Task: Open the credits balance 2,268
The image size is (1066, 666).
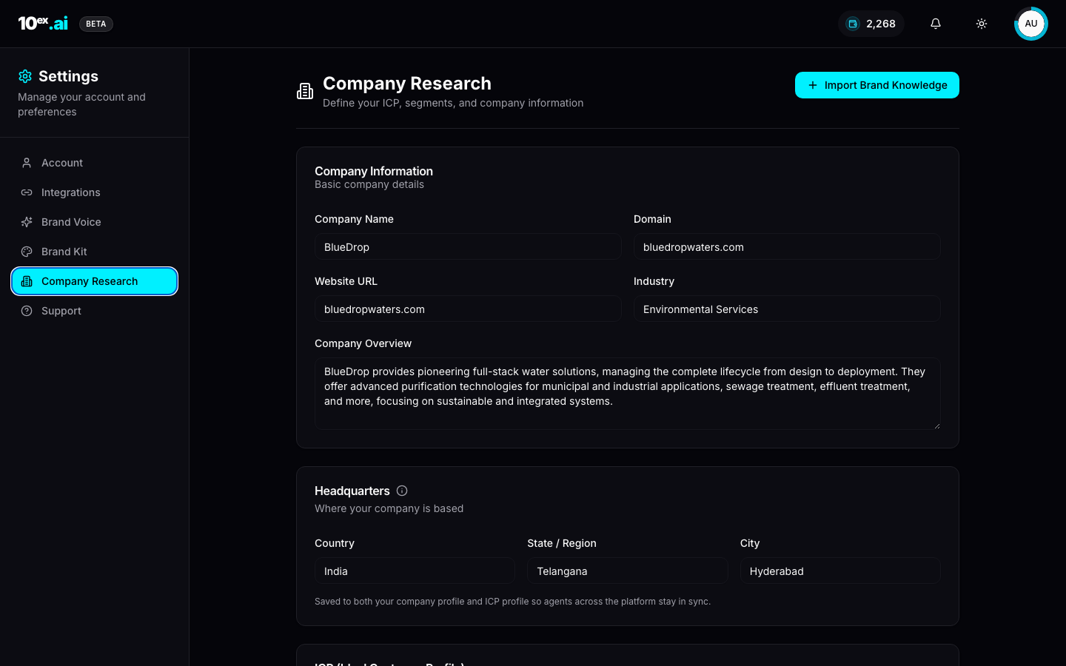Action: point(871,24)
